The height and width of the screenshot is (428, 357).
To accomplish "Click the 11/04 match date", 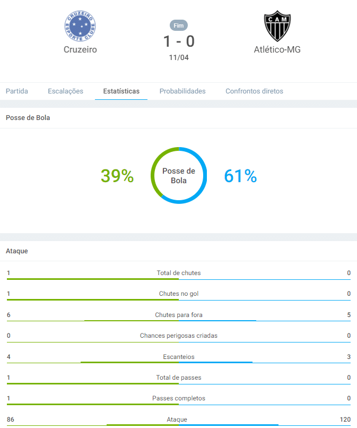I will click(x=179, y=57).
